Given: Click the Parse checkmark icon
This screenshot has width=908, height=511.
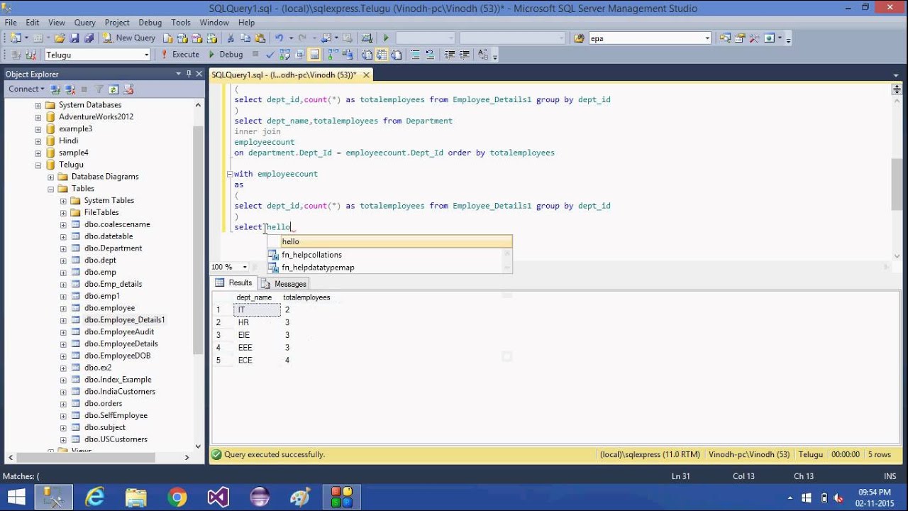Looking at the screenshot, I should (x=270, y=55).
